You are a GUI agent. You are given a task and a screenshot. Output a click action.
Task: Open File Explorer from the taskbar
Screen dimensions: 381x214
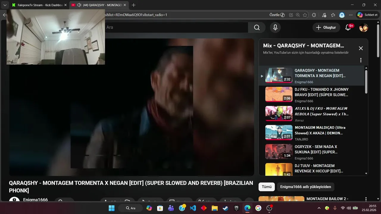[215, 208]
